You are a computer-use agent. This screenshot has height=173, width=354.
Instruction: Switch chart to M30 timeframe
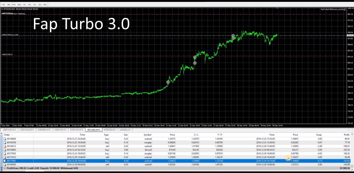click(x=19, y=4)
